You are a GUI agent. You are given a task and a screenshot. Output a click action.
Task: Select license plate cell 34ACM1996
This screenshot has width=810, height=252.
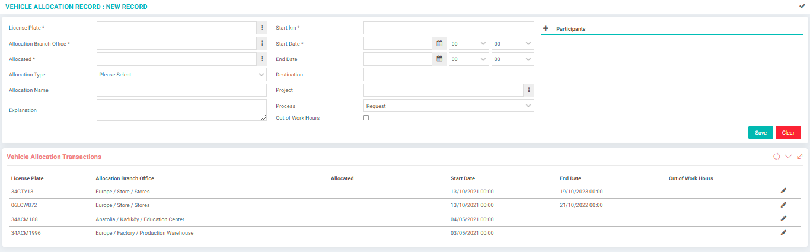[26, 233]
